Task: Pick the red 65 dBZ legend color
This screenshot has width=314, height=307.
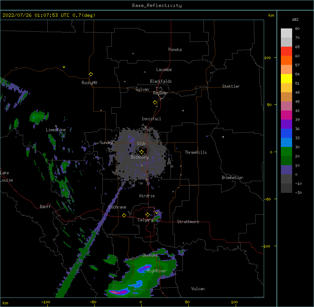Action: (286, 51)
